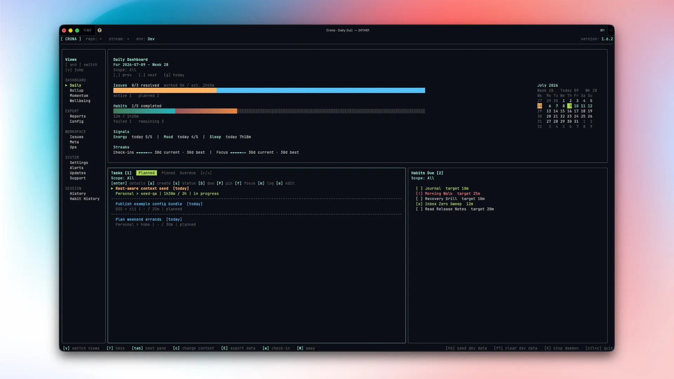
Task: Open the Wellbeing view
Action: click(80, 101)
